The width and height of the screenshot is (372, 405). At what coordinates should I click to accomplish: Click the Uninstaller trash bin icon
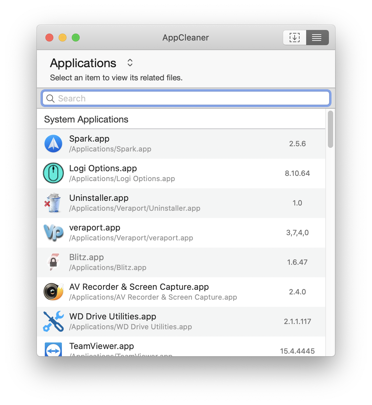pos(53,203)
